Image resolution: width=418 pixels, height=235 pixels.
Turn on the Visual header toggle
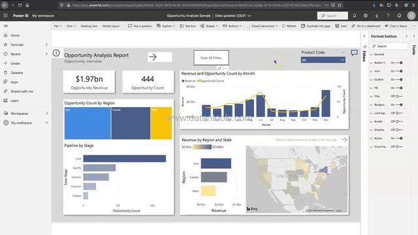pyautogui.click(x=399, y=146)
